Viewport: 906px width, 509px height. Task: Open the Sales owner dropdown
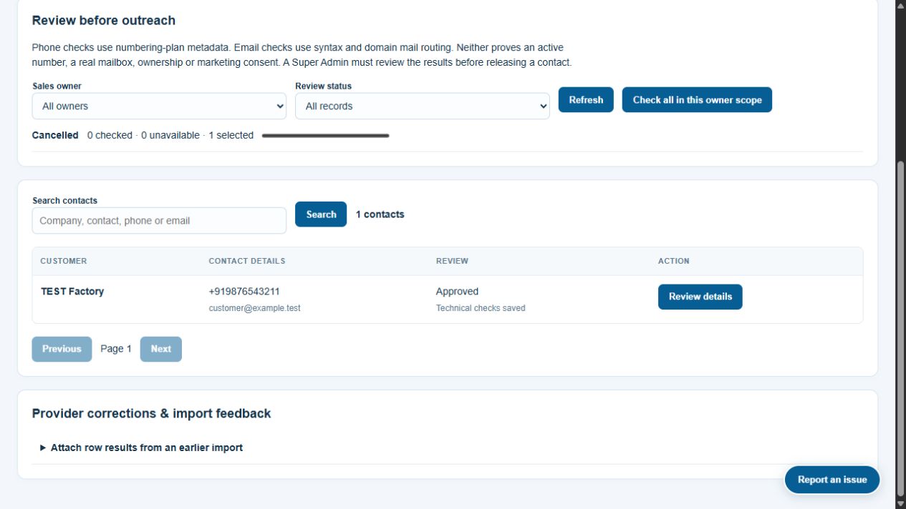159,106
